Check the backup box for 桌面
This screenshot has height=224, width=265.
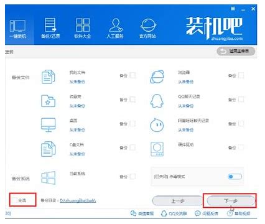[132, 124]
